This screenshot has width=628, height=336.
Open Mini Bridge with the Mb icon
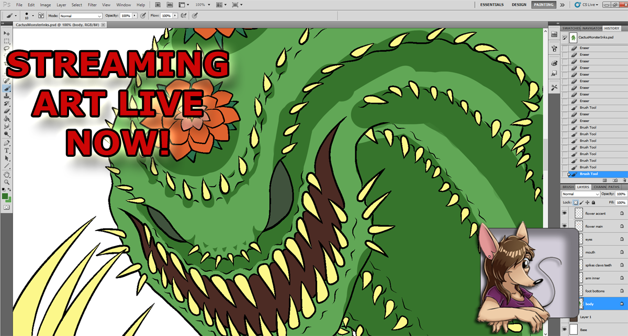[170, 5]
